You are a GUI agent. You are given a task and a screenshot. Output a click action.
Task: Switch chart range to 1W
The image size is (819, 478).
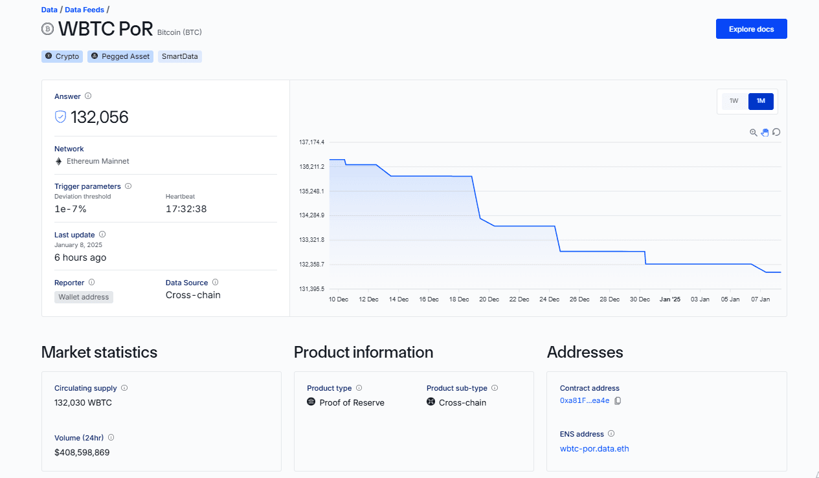(734, 101)
